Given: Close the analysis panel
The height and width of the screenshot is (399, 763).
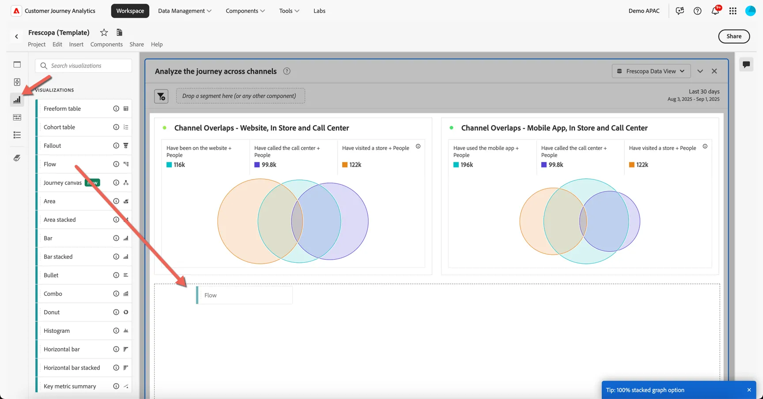Looking at the screenshot, I should tap(714, 71).
